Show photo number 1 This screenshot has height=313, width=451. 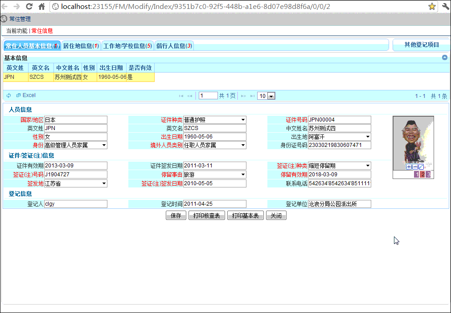click(417, 175)
